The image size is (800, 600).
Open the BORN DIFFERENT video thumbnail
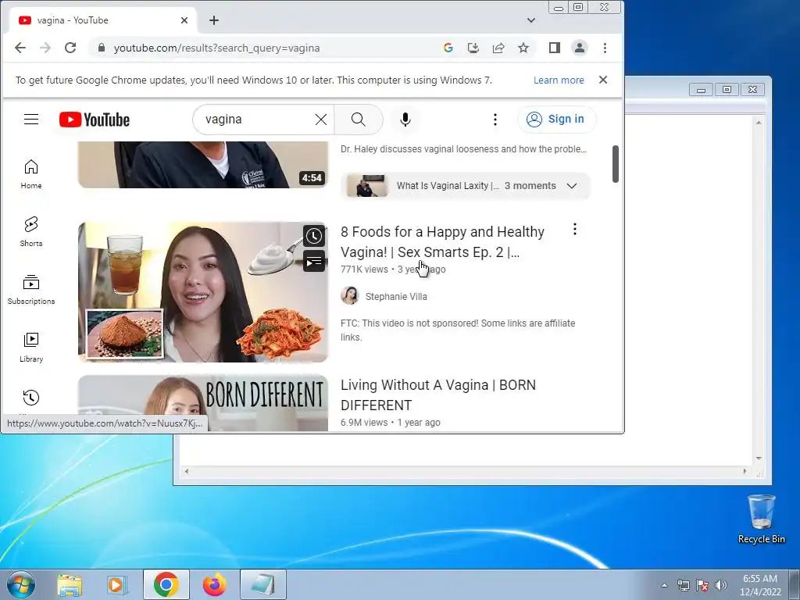203,403
